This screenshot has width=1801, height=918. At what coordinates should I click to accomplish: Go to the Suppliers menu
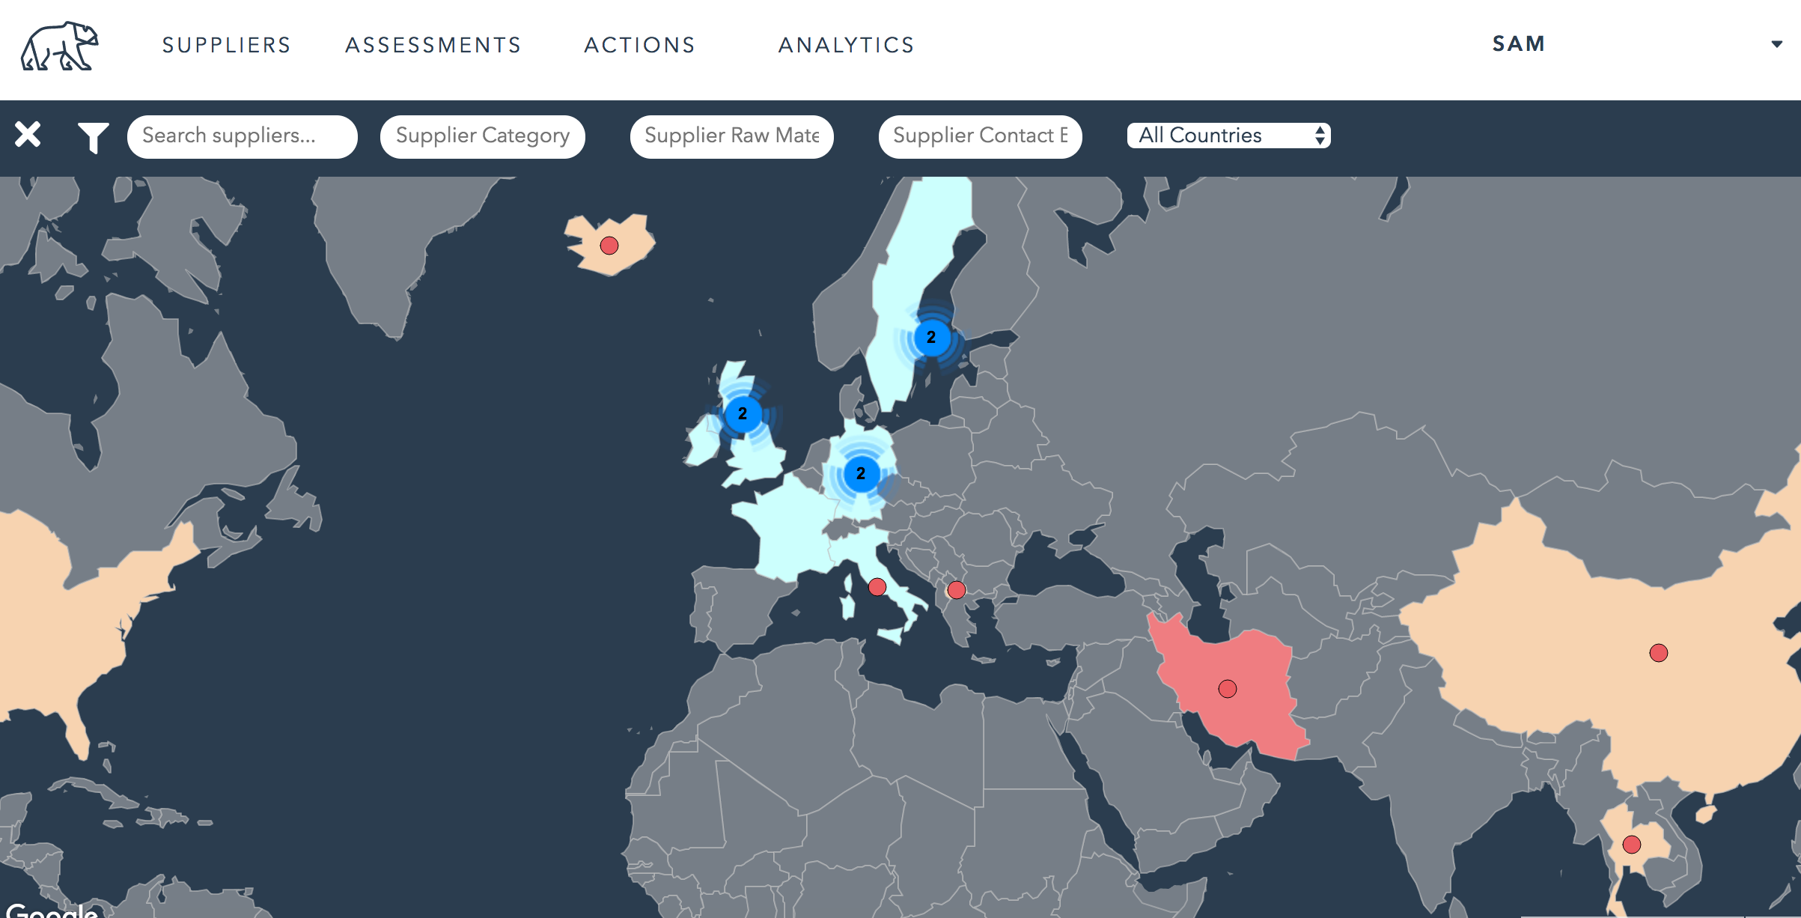point(226,45)
